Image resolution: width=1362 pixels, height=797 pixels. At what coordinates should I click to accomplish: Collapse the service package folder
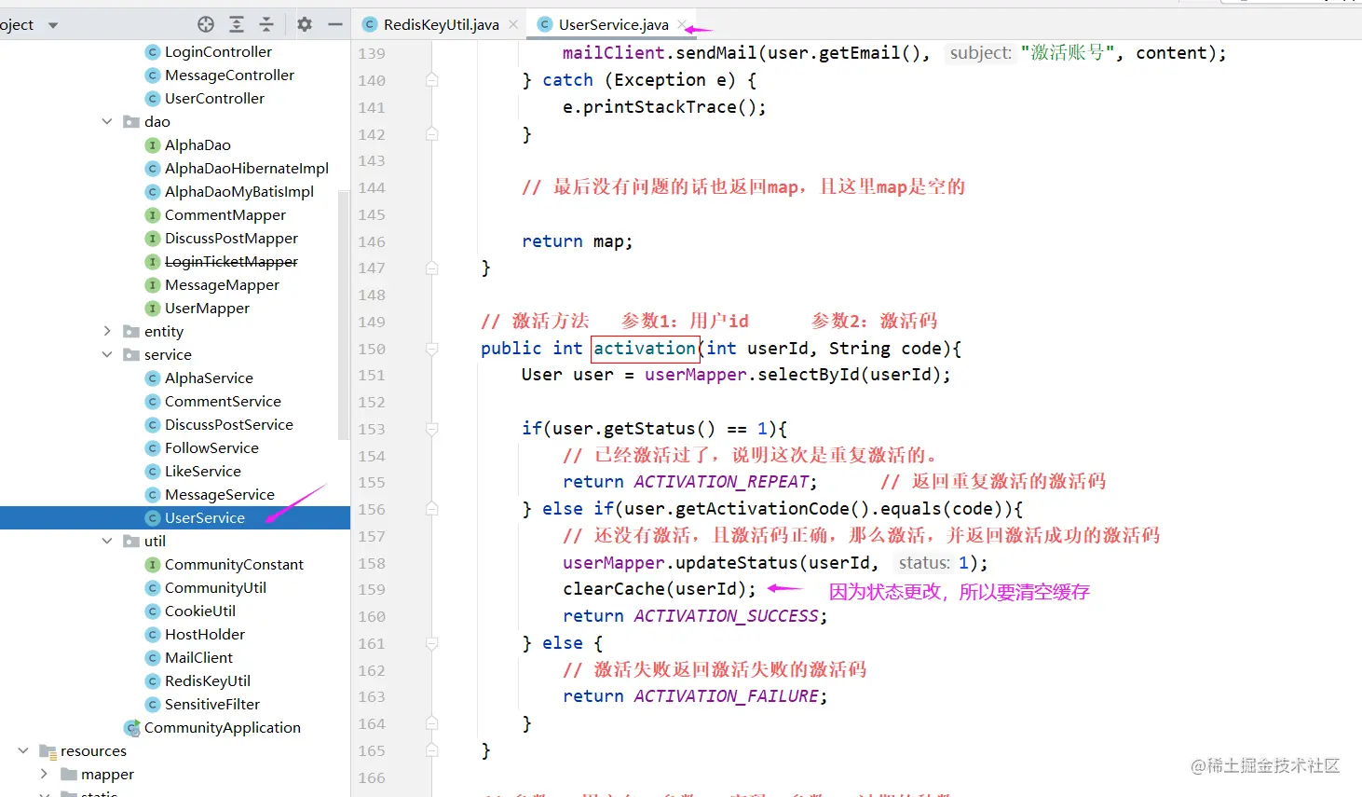(107, 355)
